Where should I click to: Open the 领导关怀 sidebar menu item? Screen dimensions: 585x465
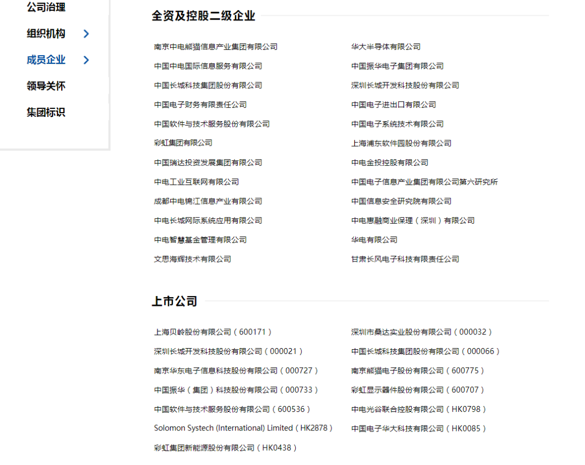click(46, 86)
